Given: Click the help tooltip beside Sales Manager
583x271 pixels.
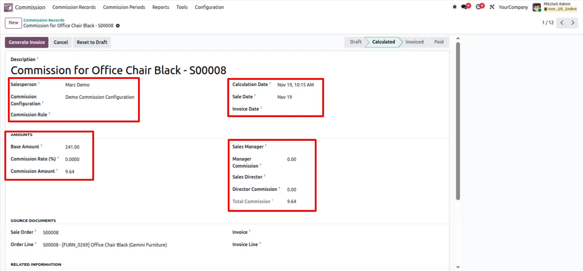Looking at the screenshot, I should point(266,145).
